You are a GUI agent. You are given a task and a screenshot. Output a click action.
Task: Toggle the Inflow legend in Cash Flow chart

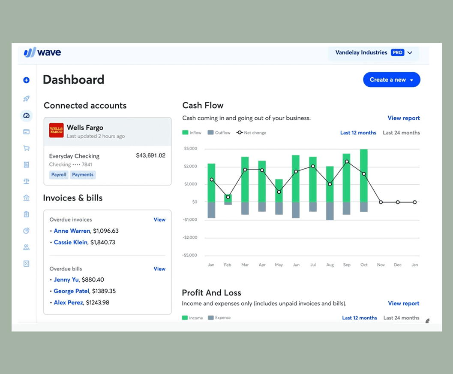(x=192, y=133)
